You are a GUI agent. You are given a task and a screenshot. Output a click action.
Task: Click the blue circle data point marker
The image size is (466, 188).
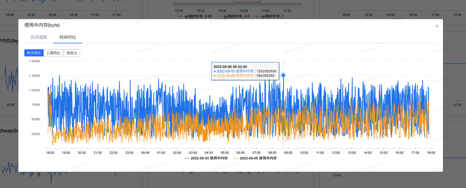(283, 75)
